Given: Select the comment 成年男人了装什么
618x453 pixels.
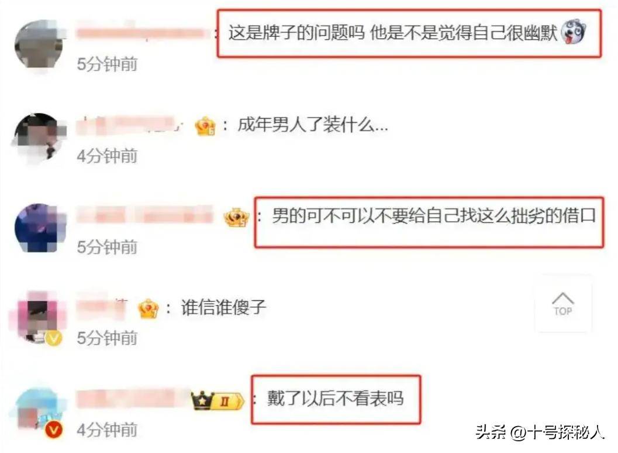Looking at the screenshot, I should click(313, 125).
